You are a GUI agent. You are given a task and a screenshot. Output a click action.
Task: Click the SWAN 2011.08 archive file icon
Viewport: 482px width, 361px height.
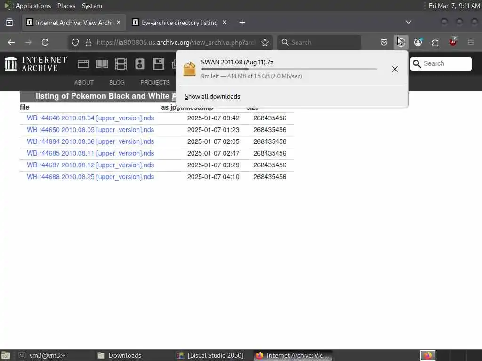click(189, 69)
